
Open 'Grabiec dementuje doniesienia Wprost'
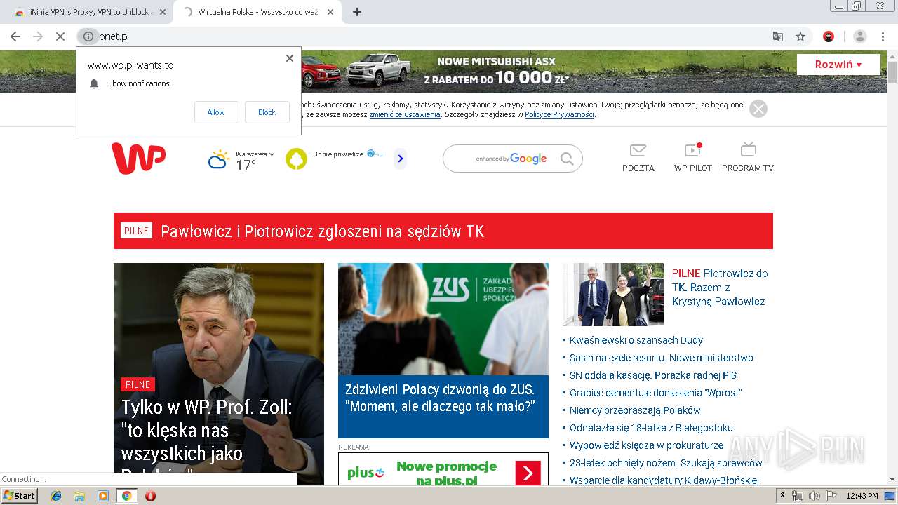pos(655,393)
